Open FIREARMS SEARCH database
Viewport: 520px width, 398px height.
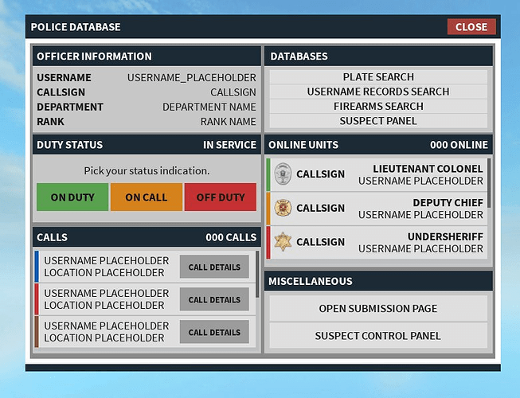(378, 106)
